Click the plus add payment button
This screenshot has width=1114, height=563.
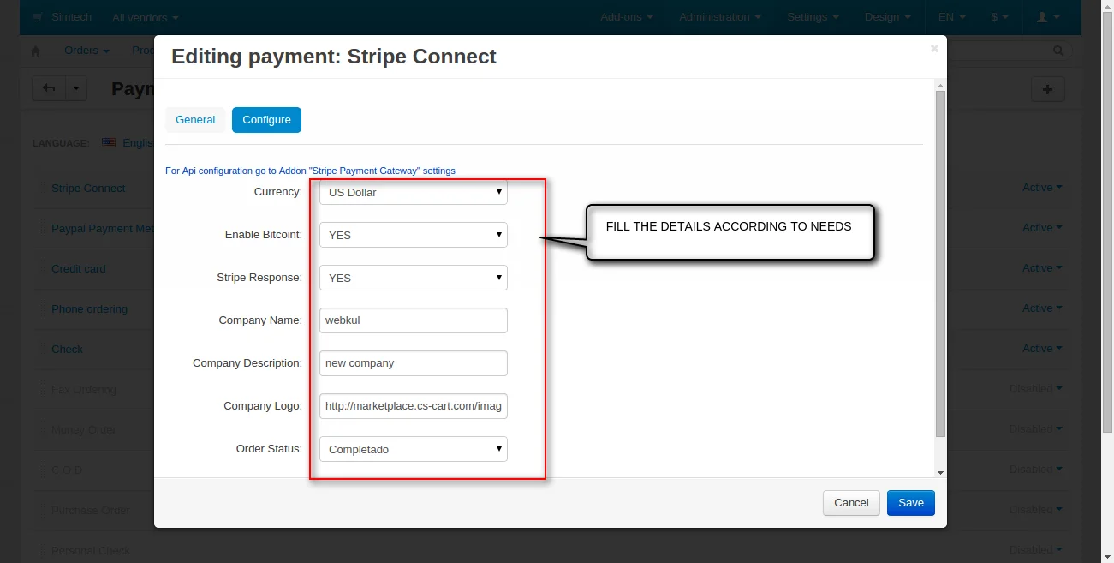click(x=1047, y=88)
